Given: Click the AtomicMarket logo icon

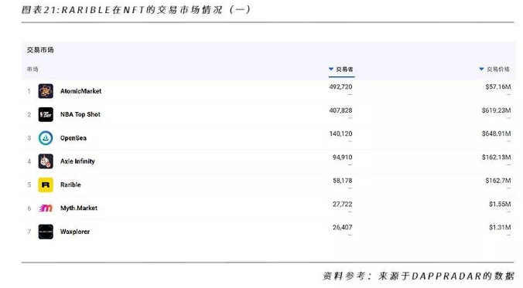Looking at the screenshot, I should [x=46, y=91].
